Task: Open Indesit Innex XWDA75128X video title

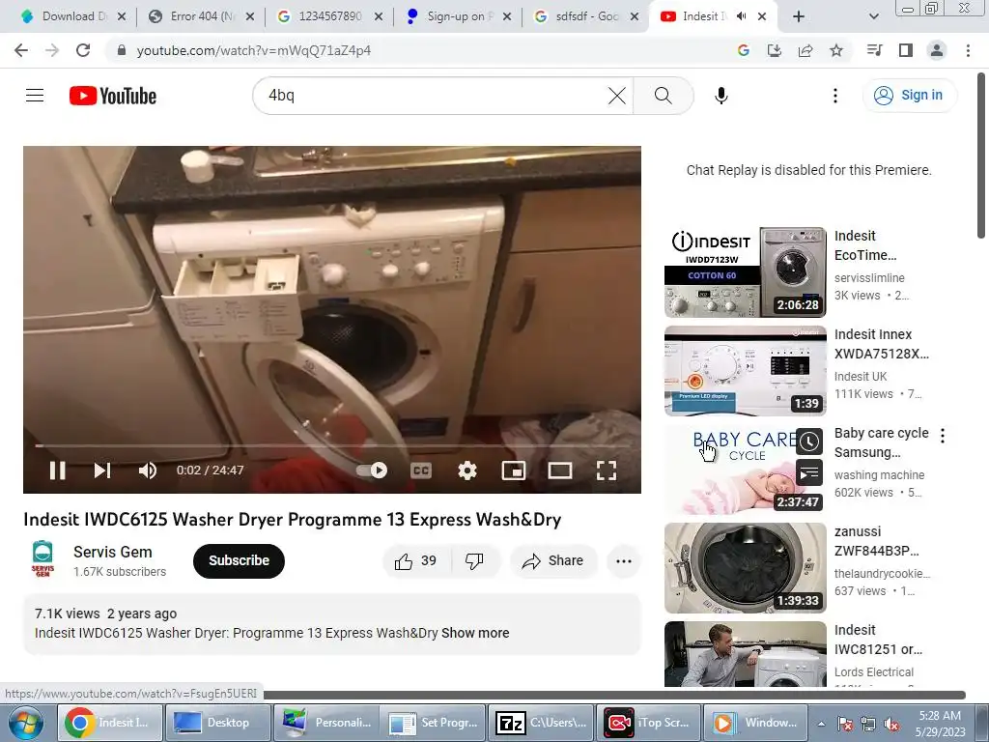Action: (881, 344)
